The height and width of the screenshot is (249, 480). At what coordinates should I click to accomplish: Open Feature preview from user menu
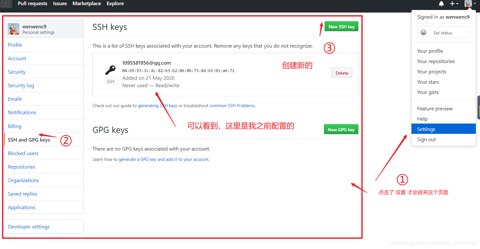444,108
